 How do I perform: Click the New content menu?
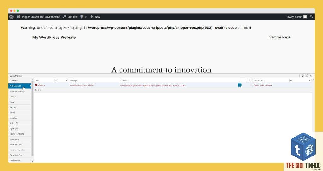pos(97,17)
